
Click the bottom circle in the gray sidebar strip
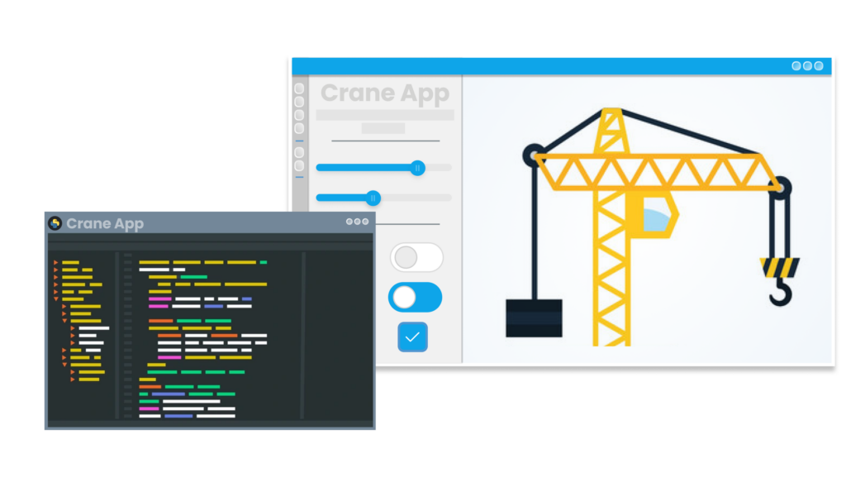(x=299, y=165)
